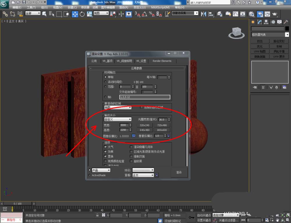This screenshot has height=223, width=291.
Task: Enable the 大气 checkbox
Action: tap(105, 147)
